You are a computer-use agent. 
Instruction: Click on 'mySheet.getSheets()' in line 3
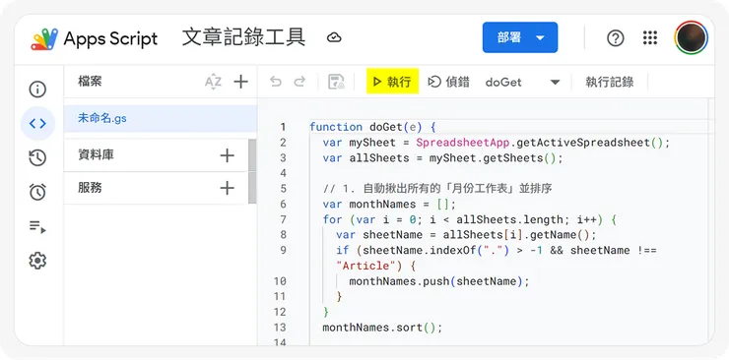coord(493,157)
